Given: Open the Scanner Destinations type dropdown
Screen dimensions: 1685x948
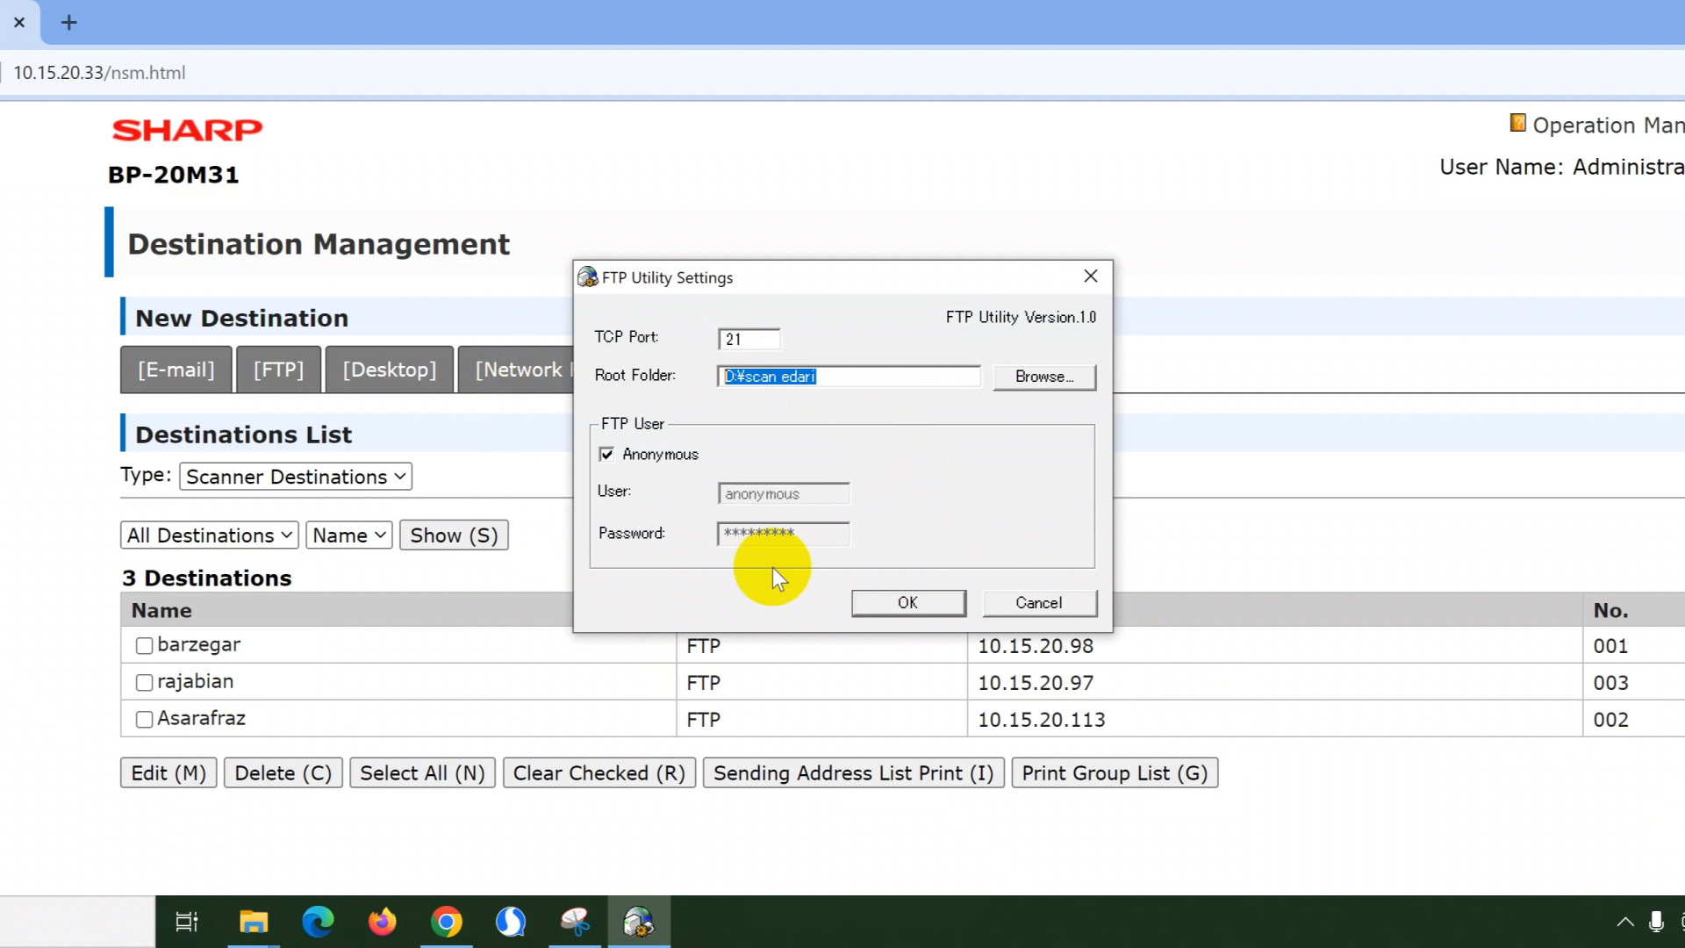Looking at the screenshot, I should 296,477.
